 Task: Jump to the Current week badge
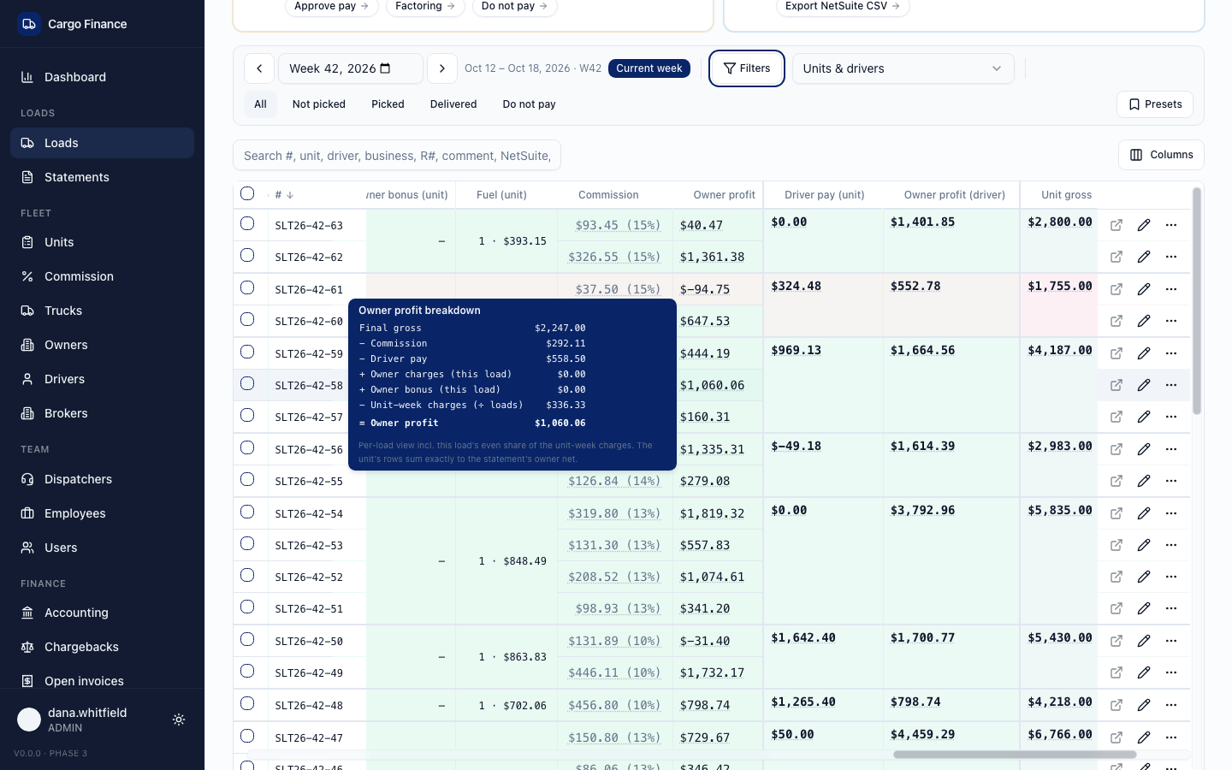coord(649,68)
